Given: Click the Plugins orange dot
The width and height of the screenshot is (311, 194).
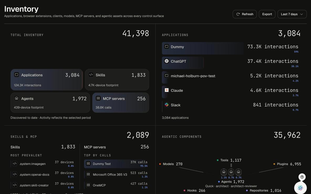Looking at the screenshot, I should pos(274,164).
